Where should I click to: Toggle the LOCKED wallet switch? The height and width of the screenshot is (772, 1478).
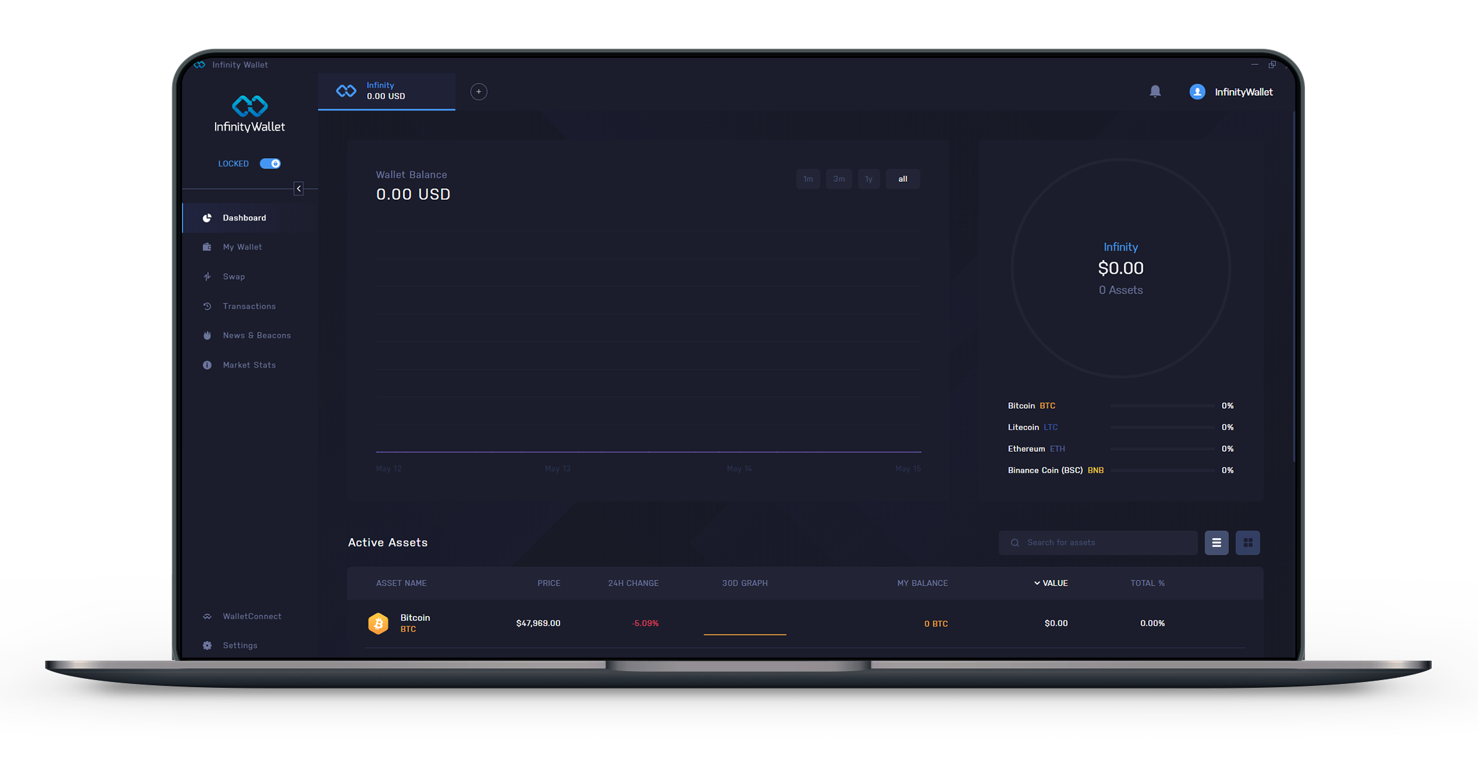[x=272, y=164]
